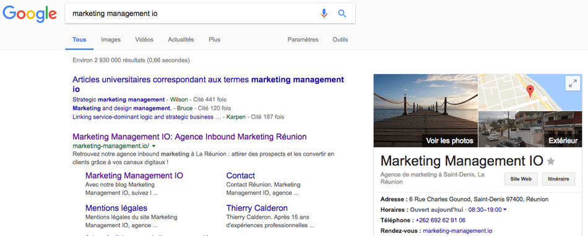The width and height of the screenshot is (588, 236).
Task: Switch to the Vidéos tab
Action: pos(144,40)
